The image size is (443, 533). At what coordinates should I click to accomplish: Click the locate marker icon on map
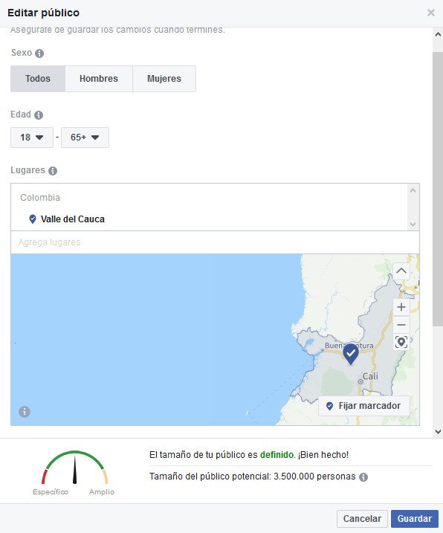[401, 342]
